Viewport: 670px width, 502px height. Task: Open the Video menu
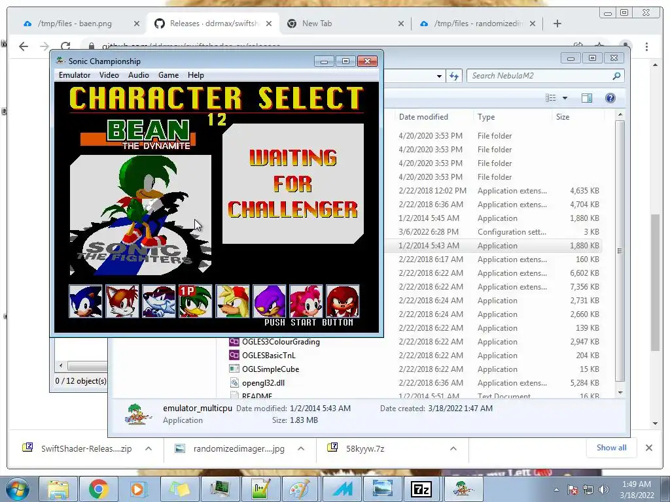[109, 75]
